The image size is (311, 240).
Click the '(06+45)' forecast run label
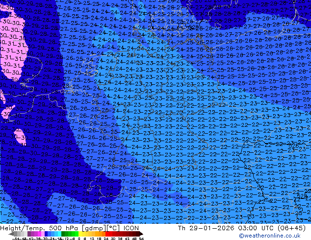tap(291, 228)
